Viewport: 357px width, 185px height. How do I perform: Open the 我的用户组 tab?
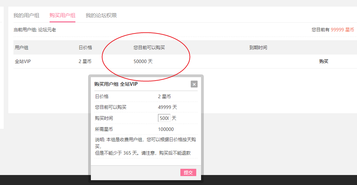[26, 16]
